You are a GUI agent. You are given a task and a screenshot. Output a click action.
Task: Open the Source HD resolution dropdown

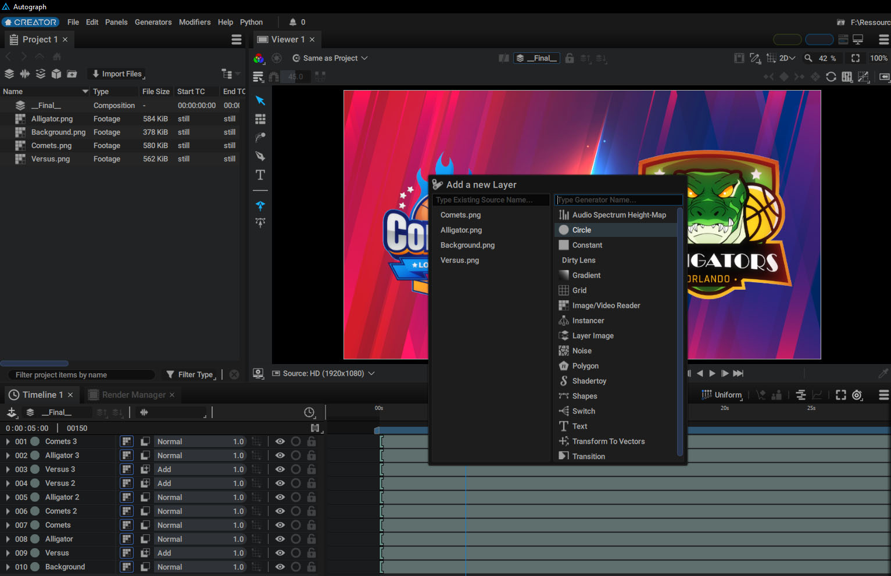coord(324,373)
